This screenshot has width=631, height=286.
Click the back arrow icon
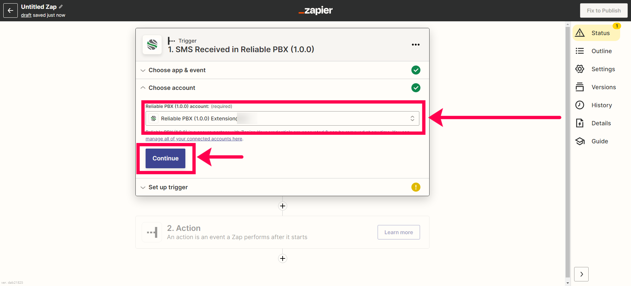[x=11, y=10]
